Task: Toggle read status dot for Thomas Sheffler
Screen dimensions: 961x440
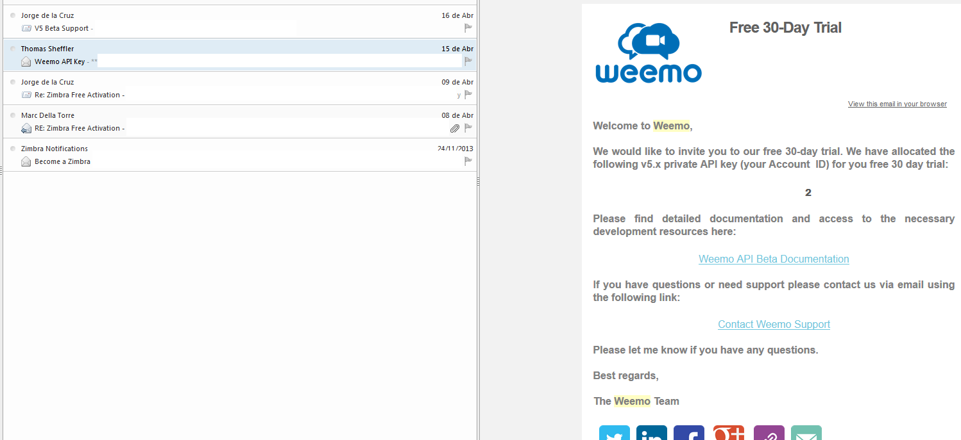Action: click(x=13, y=49)
